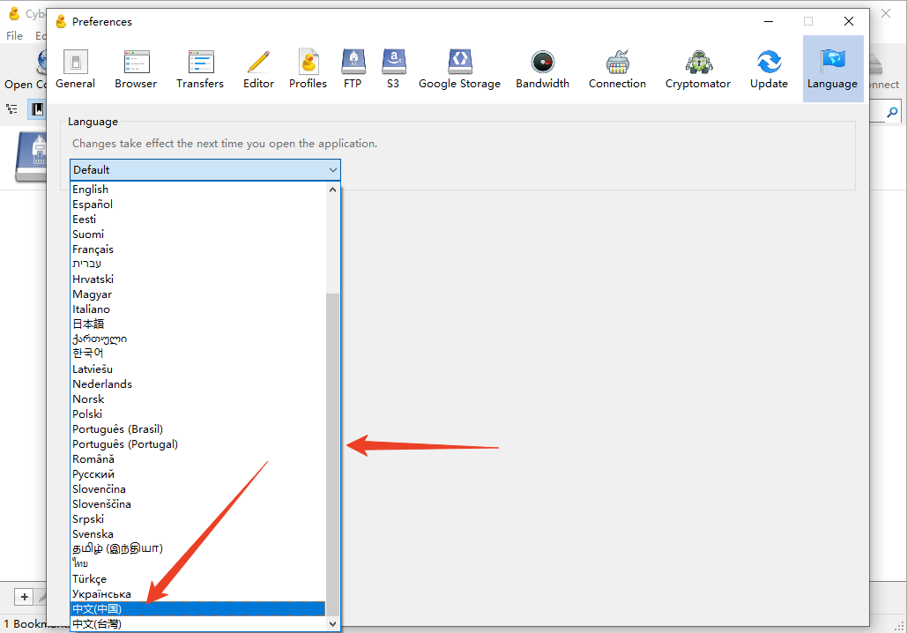Pick தமிழ் (இந்தியா) in the language list
This screenshot has height=633, width=907.
tap(197, 548)
